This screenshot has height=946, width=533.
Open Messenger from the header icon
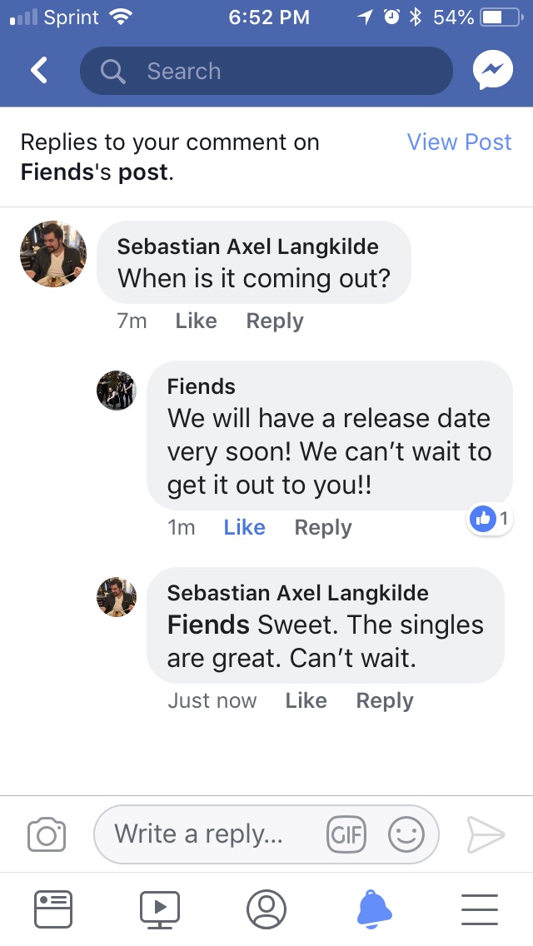(492, 72)
